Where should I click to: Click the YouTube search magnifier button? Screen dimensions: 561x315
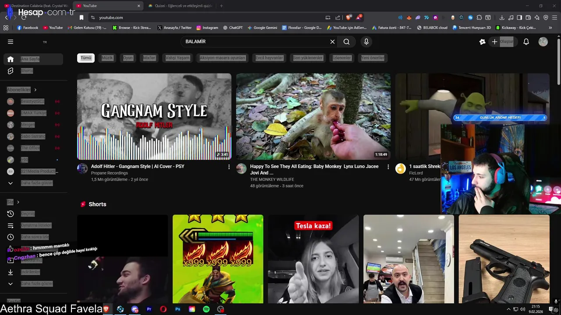tap(347, 42)
